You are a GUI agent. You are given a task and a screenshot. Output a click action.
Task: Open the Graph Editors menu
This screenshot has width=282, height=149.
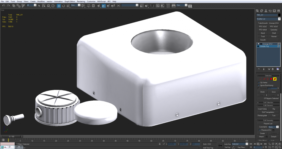point(70,1)
